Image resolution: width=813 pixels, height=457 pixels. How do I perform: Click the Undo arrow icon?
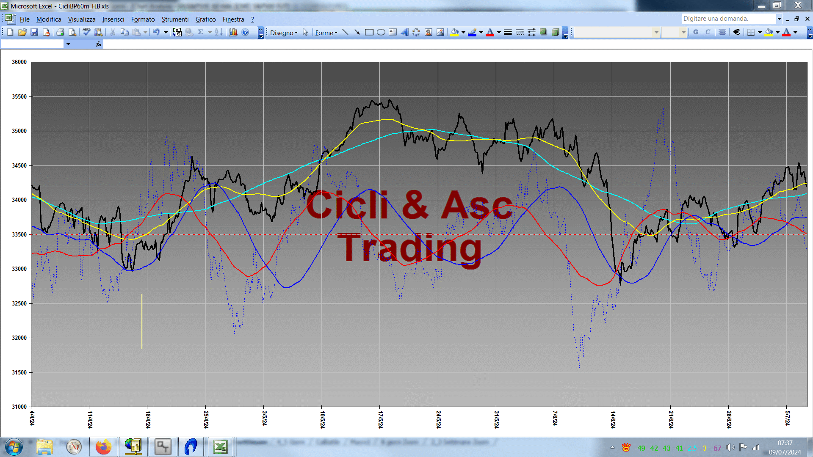click(x=156, y=32)
